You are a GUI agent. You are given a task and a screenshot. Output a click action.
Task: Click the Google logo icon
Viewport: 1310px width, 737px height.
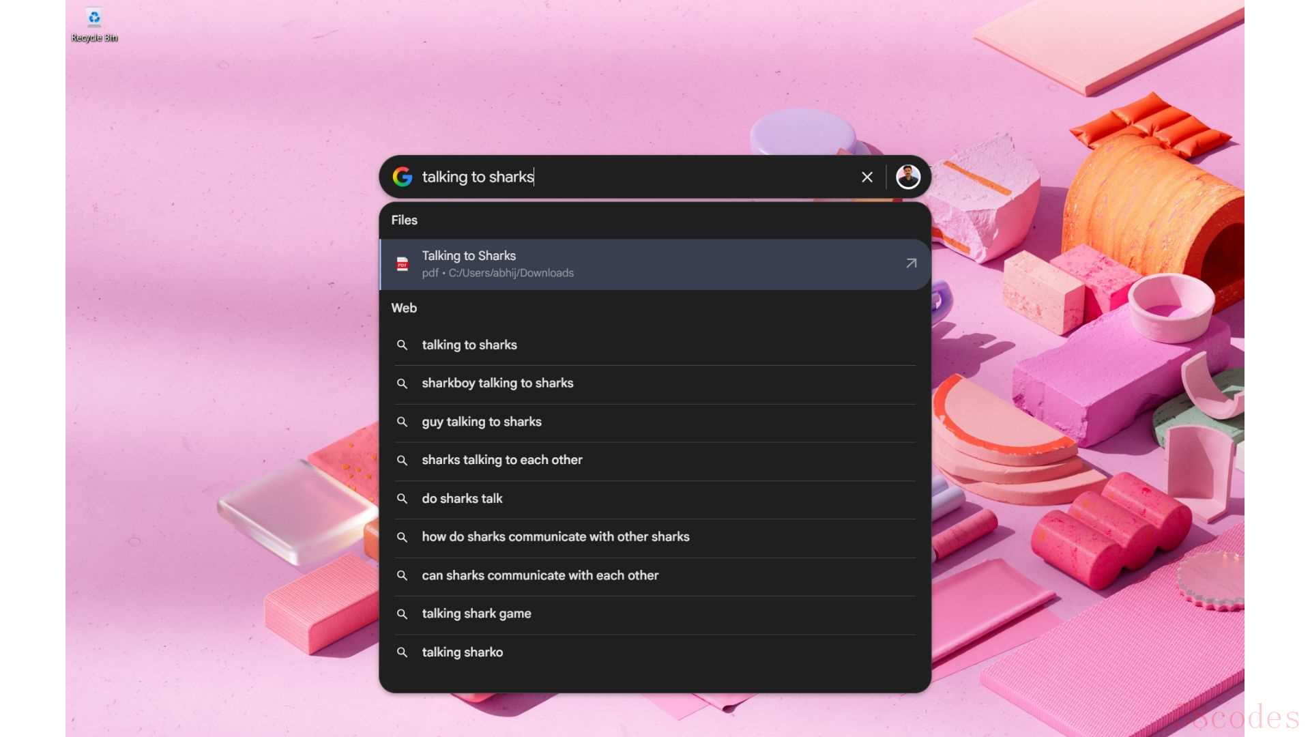403,177
